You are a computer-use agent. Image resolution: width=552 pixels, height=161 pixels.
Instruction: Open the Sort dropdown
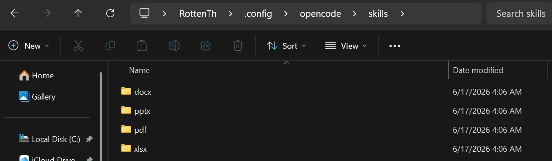tap(287, 46)
